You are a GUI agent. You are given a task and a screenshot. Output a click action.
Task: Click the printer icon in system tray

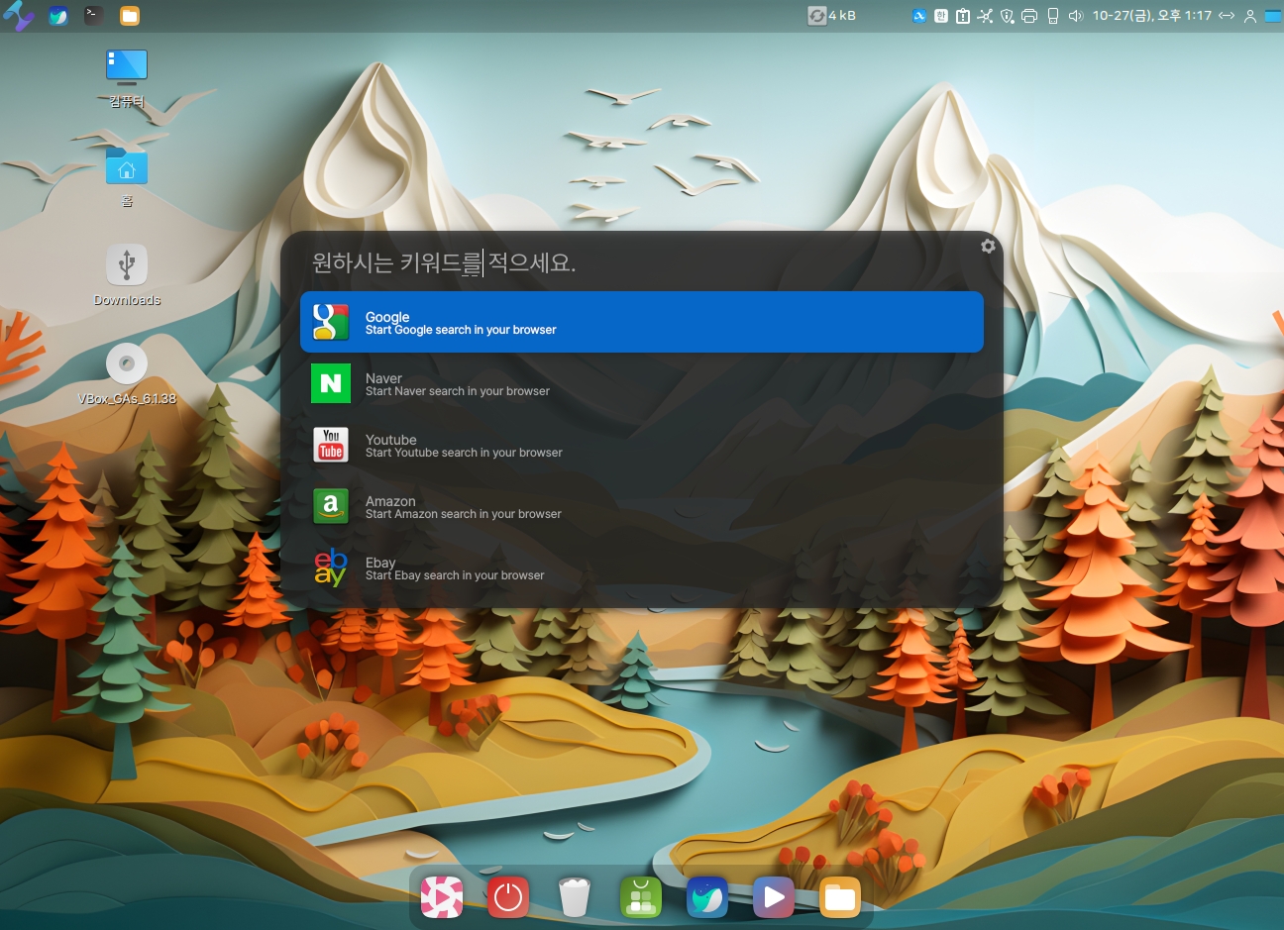tap(1029, 16)
